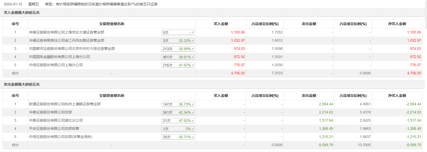Open 华福证券连江丹凤东路证券营业部 link
The height and width of the screenshot is (152, 427).
[x=66, y=40]
